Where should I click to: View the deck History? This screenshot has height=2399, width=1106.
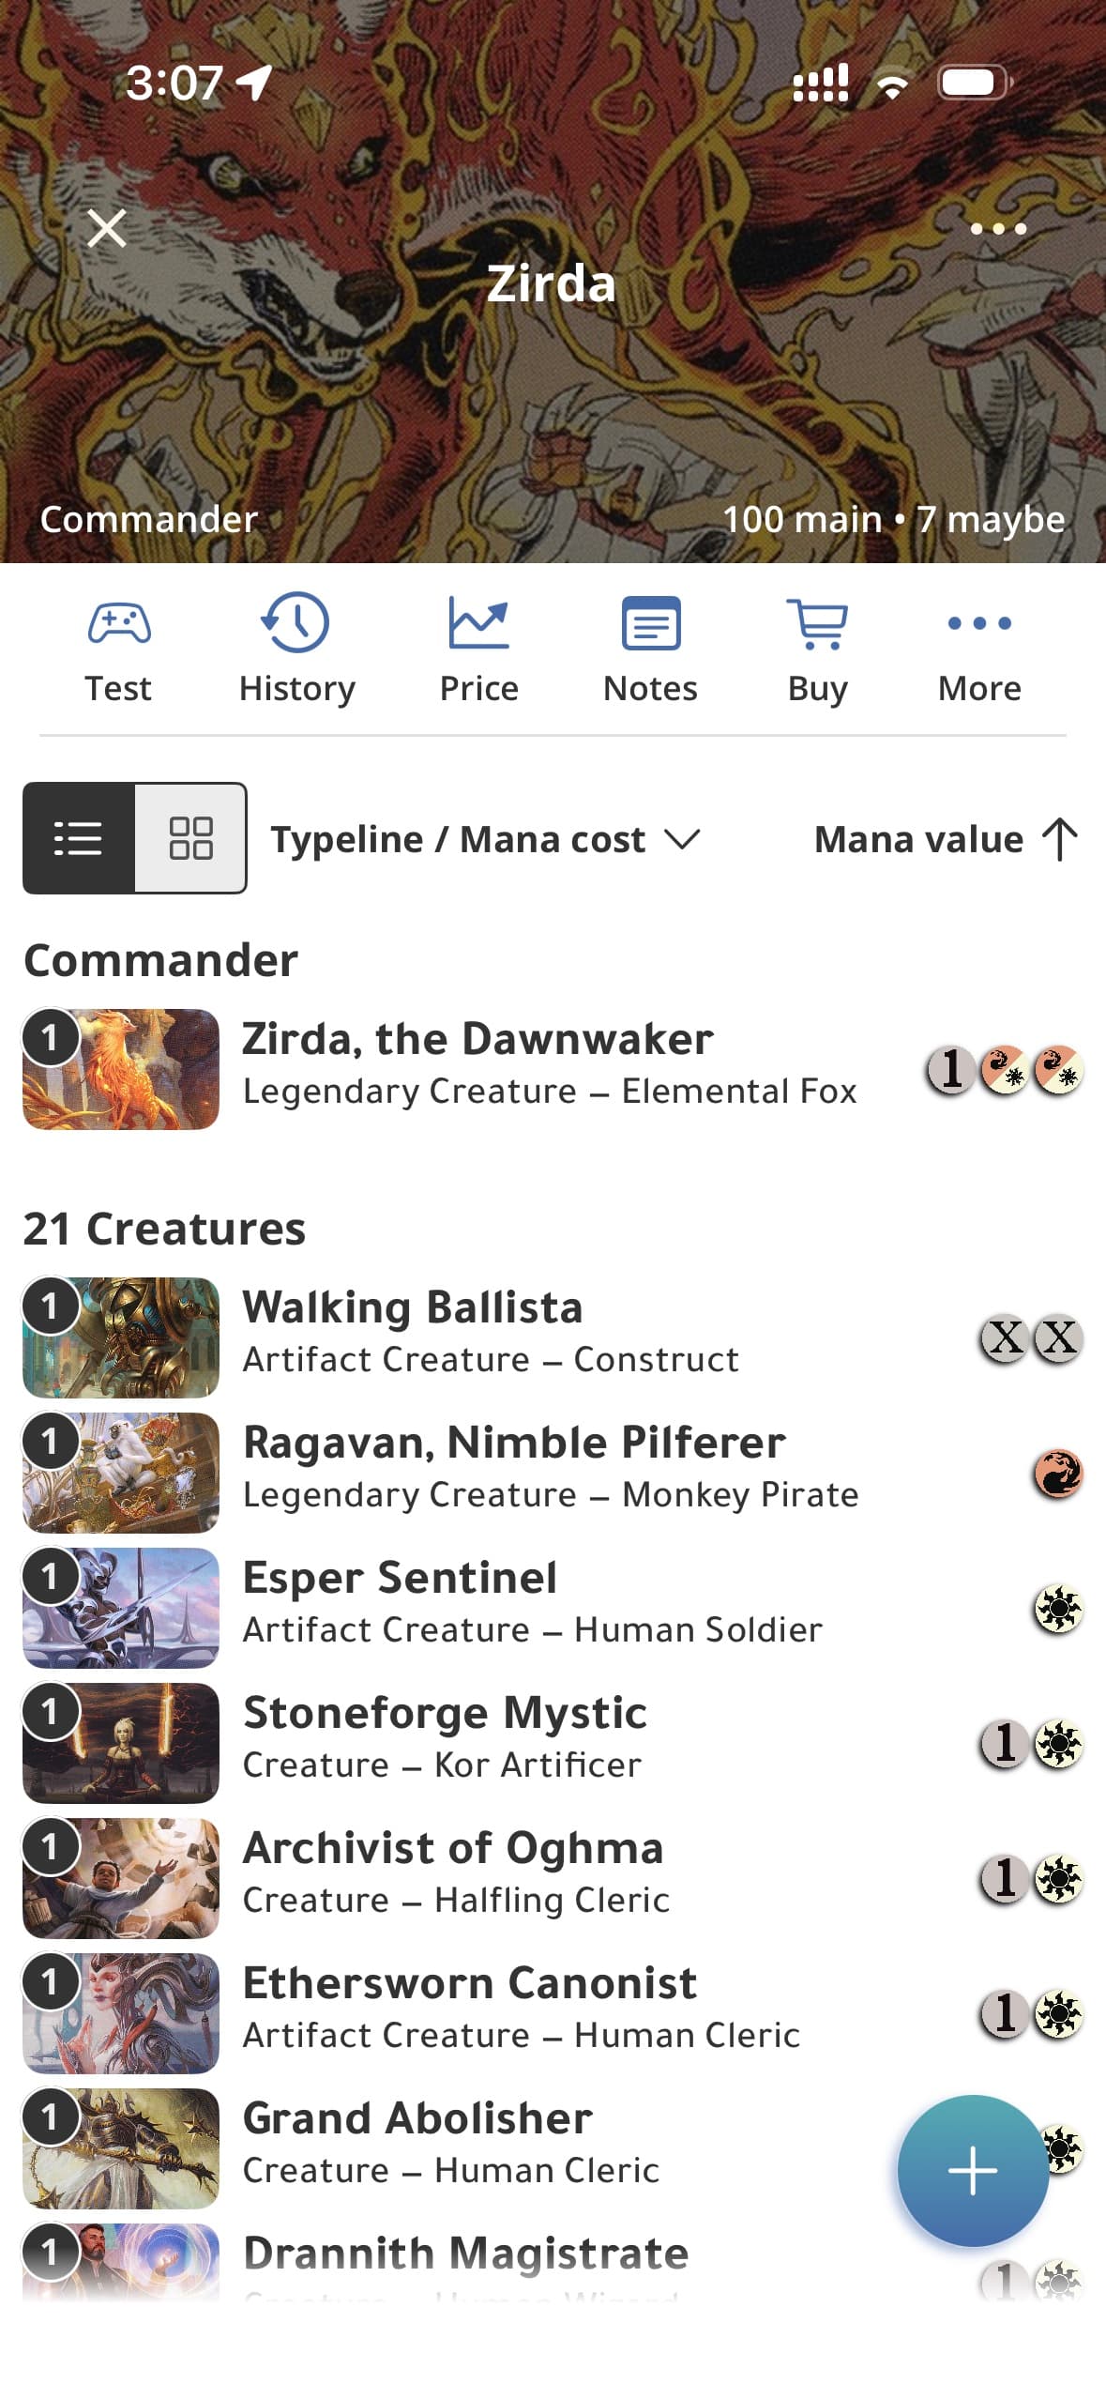[x=295, y=648]
